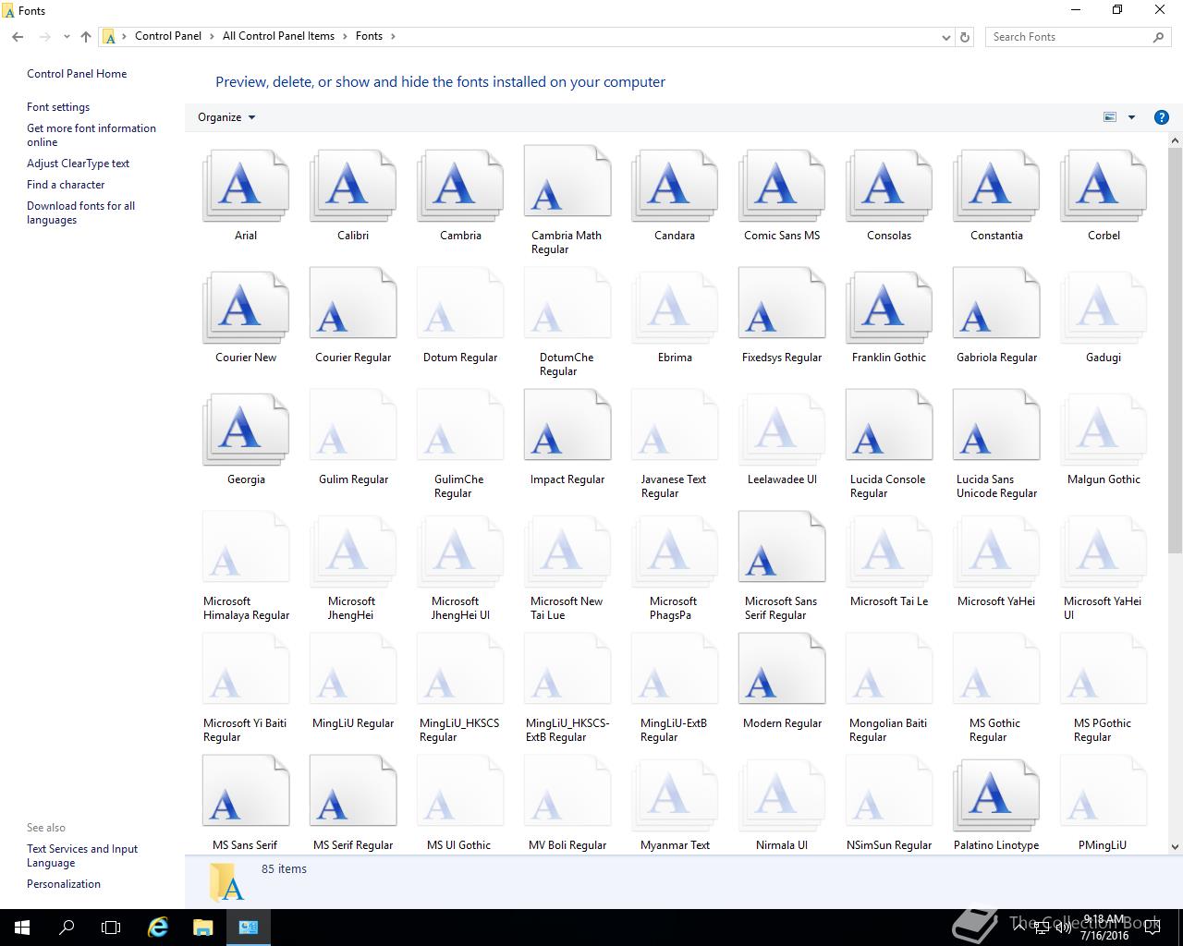1183x946 pixels.
Task: Select the Leelawadee UI font
Action: tap(782, 431)
